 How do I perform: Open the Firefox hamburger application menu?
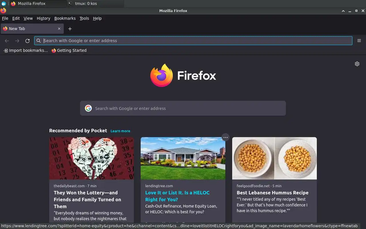click(359, 41)
